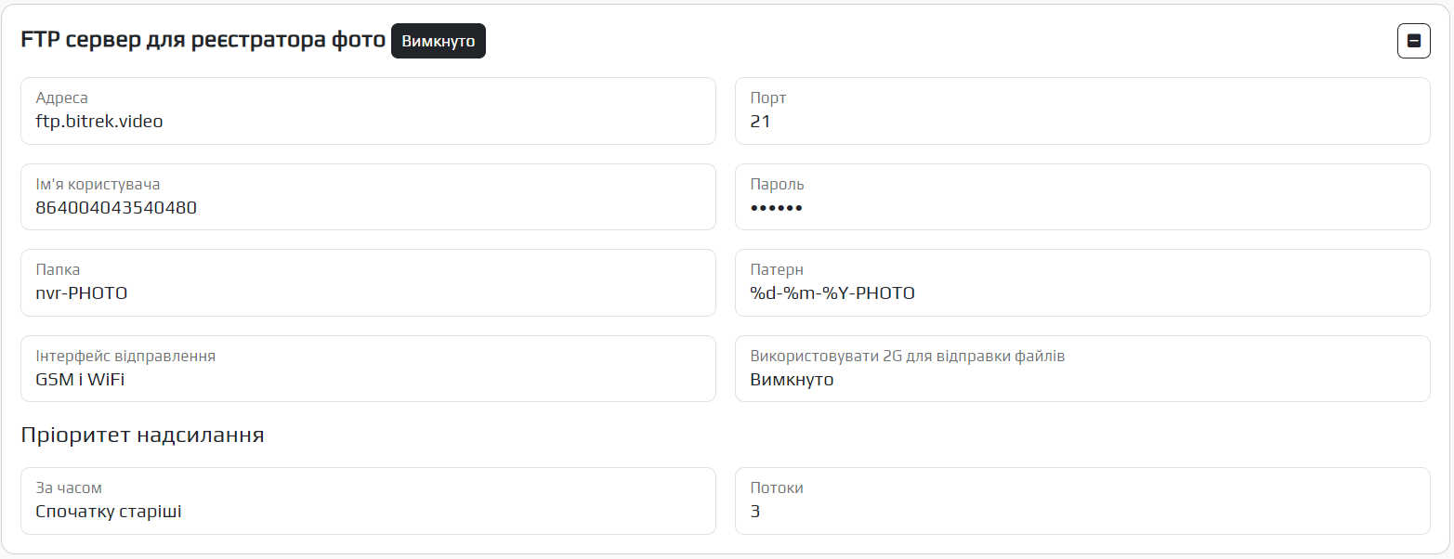Click the 'FTP сервер для реєстратора фото' title

click(x=203, y=42)
